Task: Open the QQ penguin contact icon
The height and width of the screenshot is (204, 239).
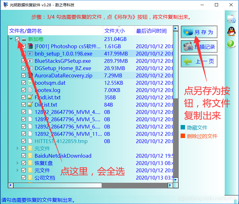Action: click(x=231, y=31)
